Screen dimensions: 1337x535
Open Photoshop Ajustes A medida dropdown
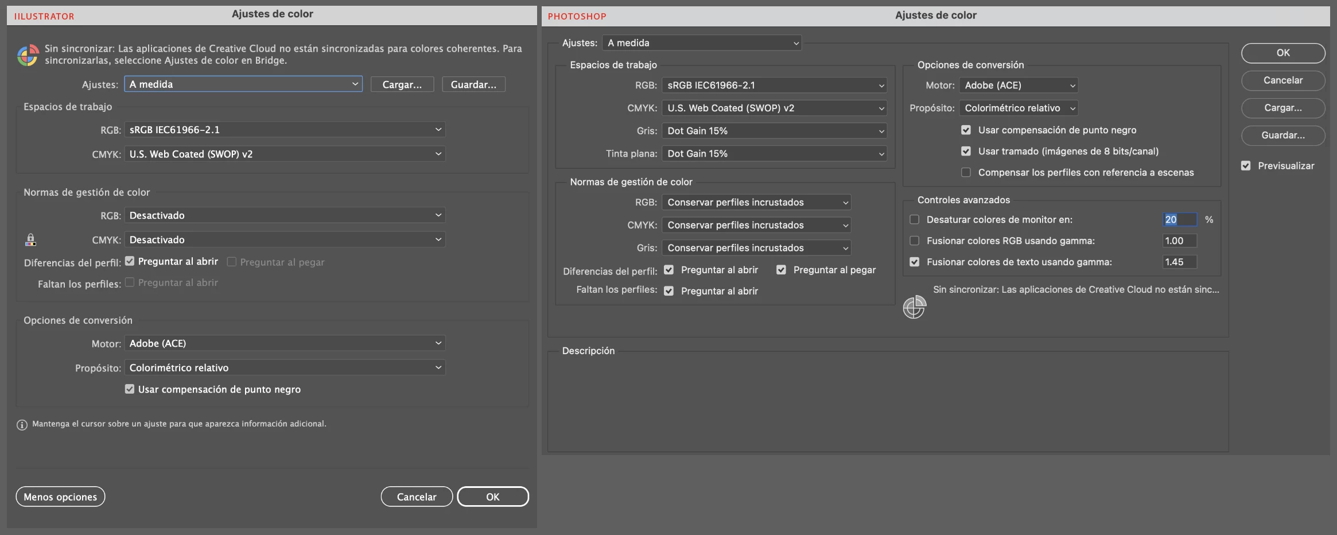click(x=702, y=43)
